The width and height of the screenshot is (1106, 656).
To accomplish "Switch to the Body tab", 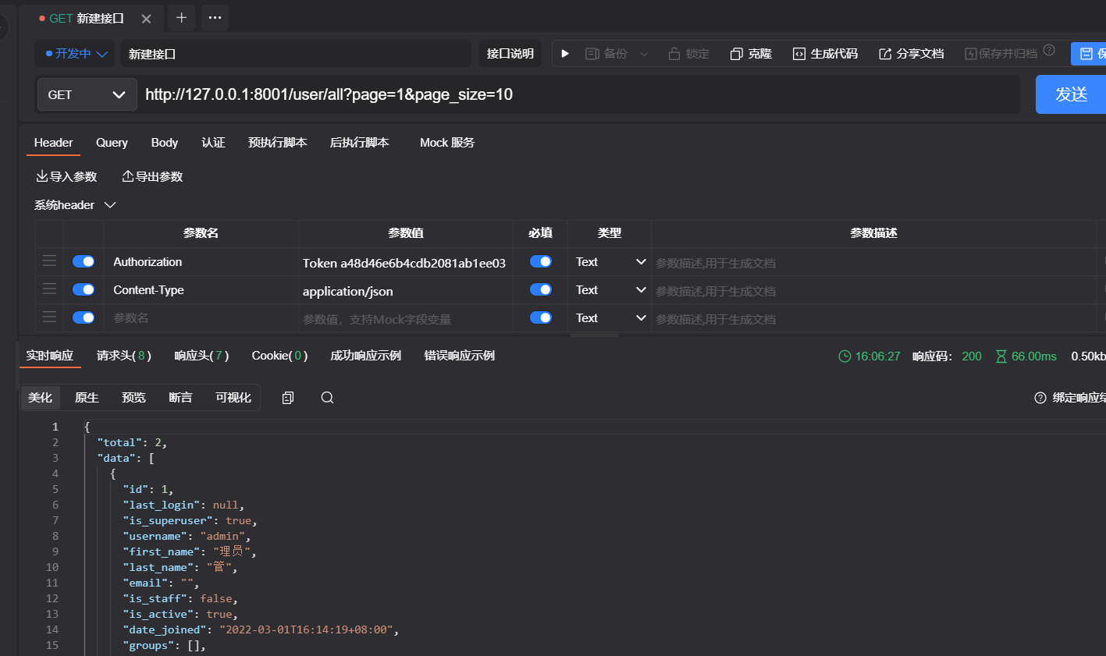I will 165,142.
